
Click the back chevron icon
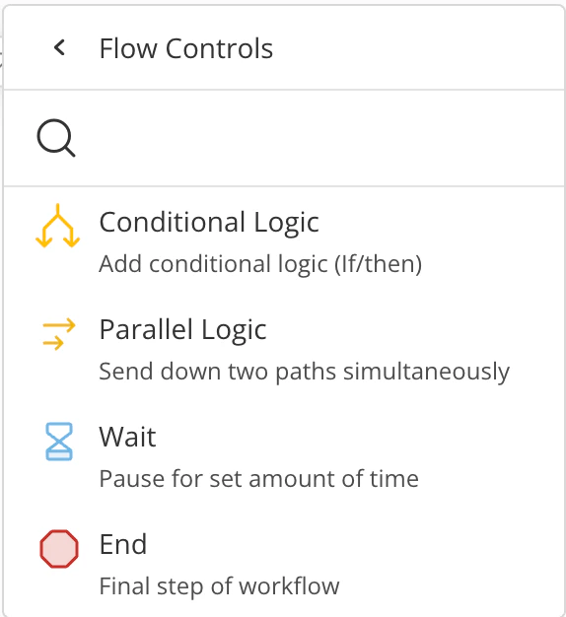click(59, 47)
